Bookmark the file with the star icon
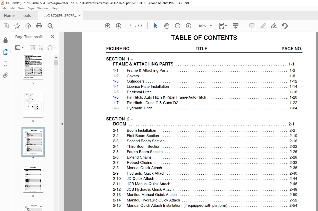Screen dimensions: 318x211 17,26
